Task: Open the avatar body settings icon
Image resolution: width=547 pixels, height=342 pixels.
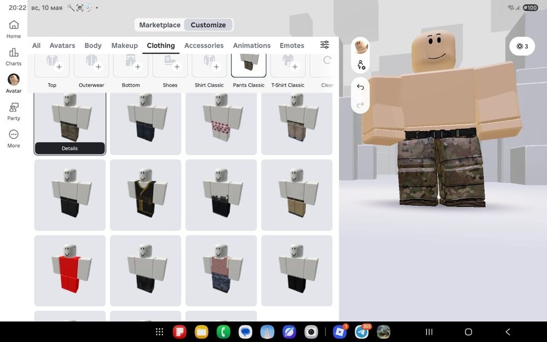Action: tap(360, 65)
